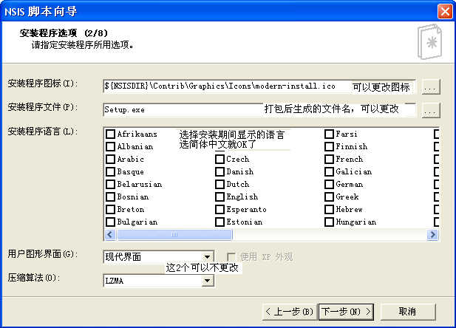Close the NSIS 脚本向导 window
Image resolution: width=456 pixels, height=328 pixels.
coord(445,12)
